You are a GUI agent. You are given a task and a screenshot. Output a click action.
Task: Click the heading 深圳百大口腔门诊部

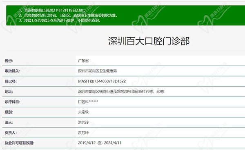pos(149,41)
